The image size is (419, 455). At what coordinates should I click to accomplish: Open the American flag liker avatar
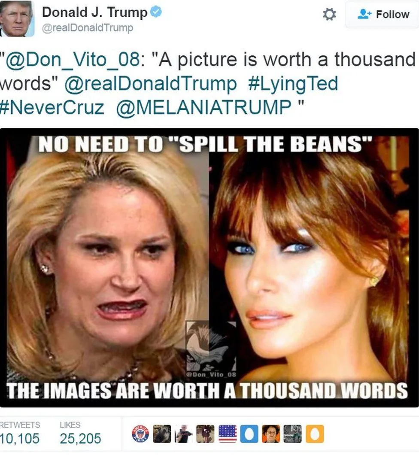tap(227, 434)
